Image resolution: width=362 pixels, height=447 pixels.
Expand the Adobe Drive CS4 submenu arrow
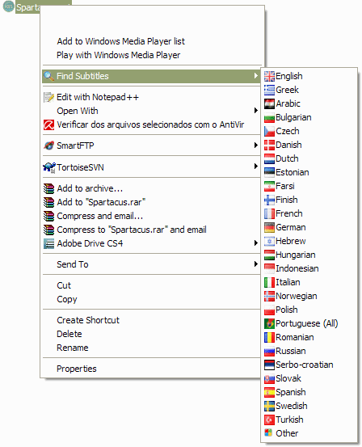pos(256,243)
